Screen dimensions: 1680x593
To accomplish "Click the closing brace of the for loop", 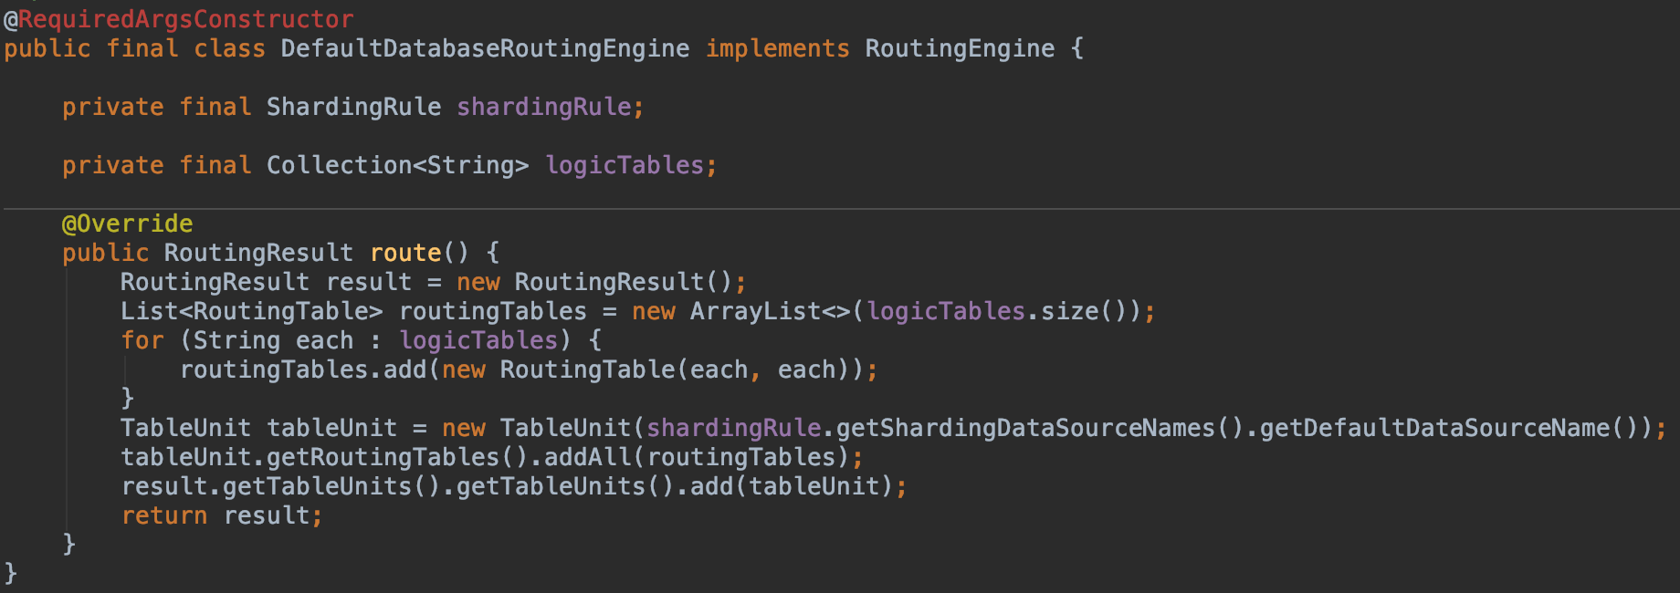I will click(127, 399).
